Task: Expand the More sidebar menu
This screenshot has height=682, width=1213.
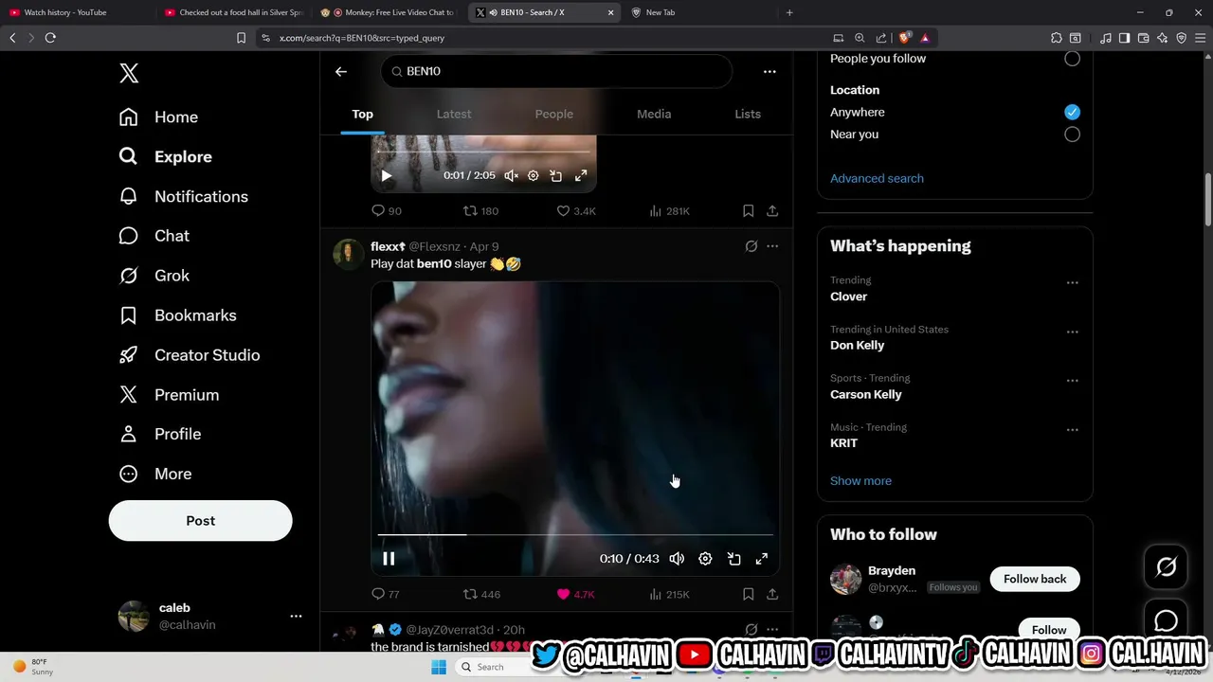Action: tap(154, 474)
